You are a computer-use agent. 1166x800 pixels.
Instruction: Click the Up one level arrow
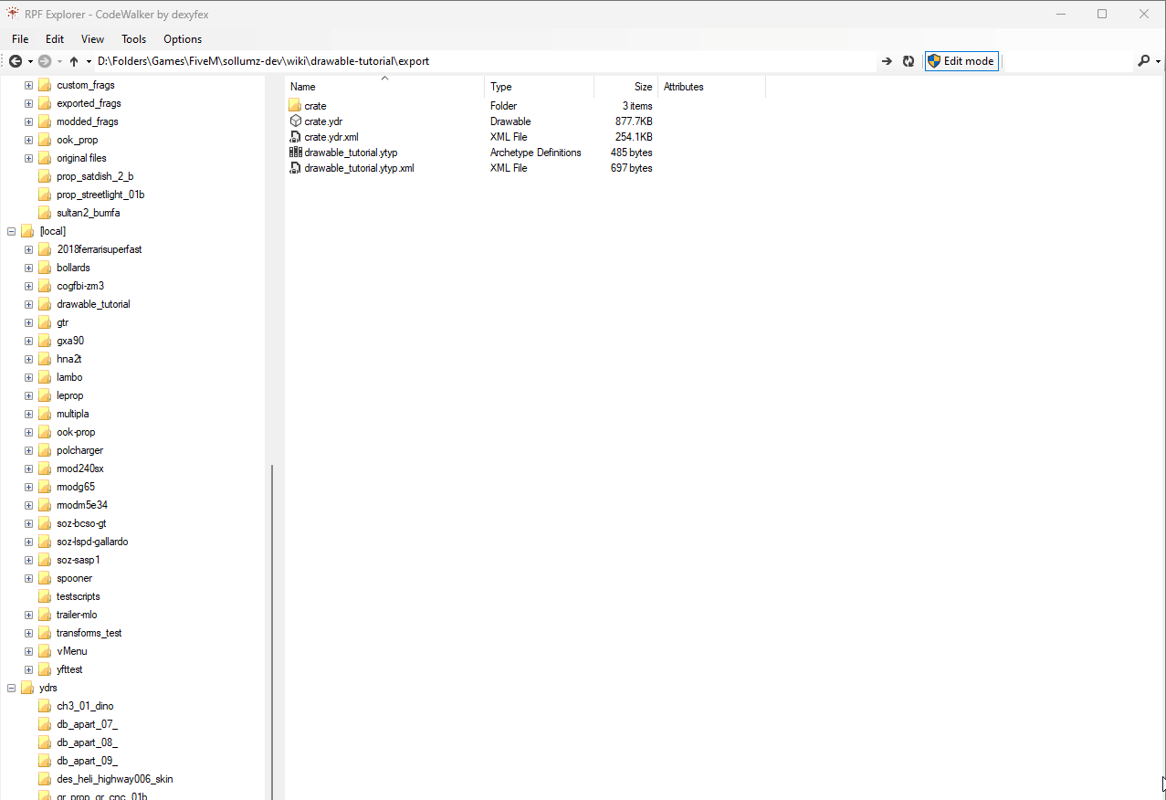tap(74, 61)
